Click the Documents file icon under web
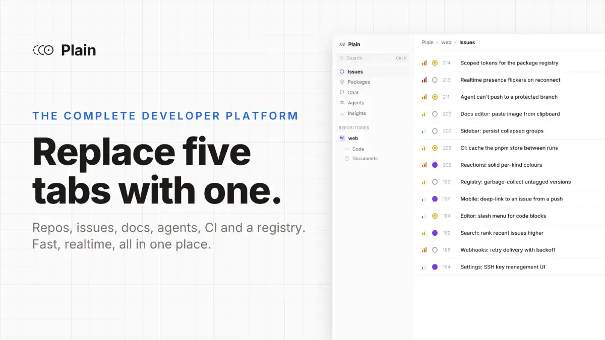The height and width of the screenshot is (340, 605). tap(347, 158)
